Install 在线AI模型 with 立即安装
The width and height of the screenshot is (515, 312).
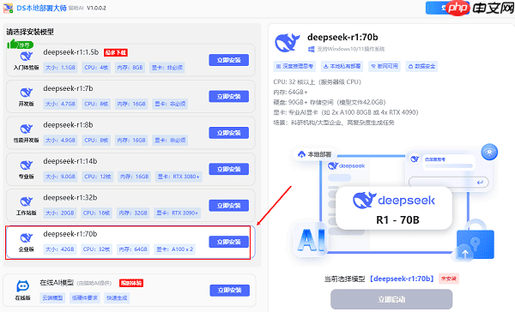[x=229, y=291]
